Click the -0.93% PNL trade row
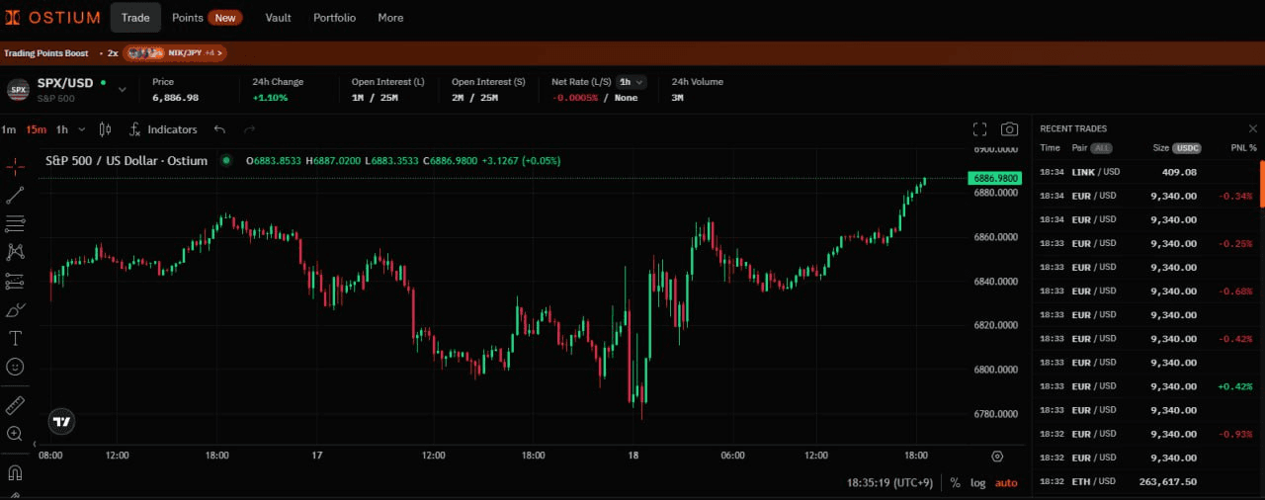 tap(1145, 434)
